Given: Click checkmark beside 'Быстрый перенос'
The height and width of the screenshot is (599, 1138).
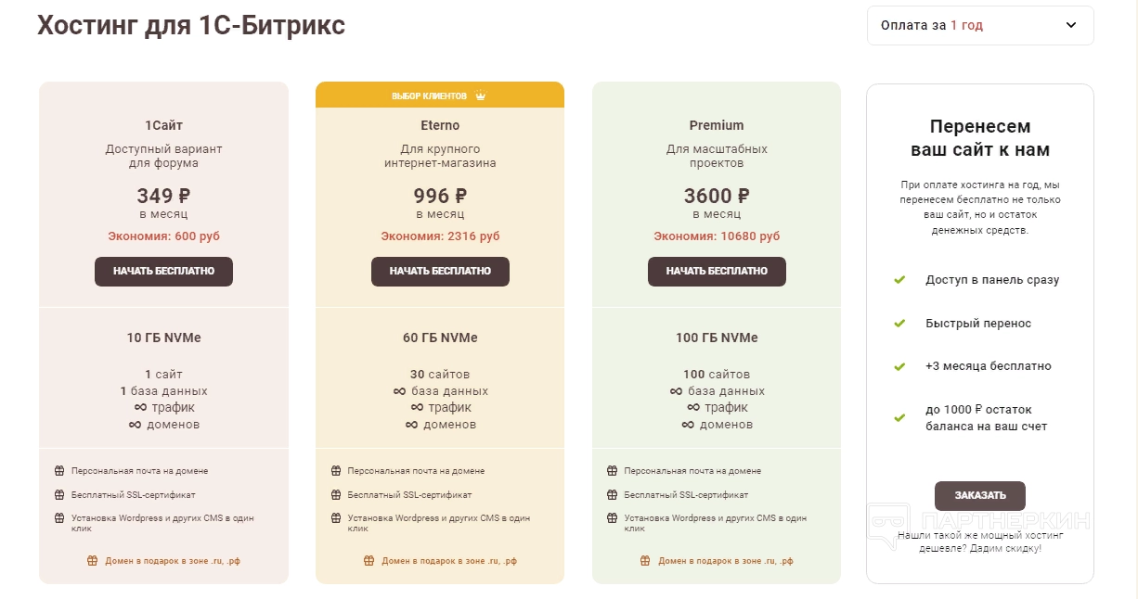Looking at the screenshot, I should pos(899,324).
